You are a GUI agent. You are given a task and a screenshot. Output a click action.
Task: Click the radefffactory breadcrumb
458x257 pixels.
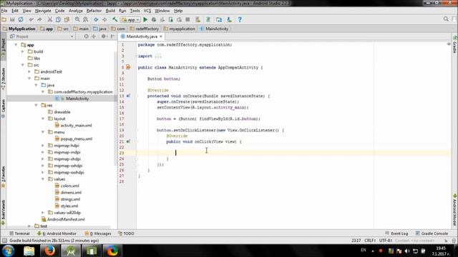point(145,29)
